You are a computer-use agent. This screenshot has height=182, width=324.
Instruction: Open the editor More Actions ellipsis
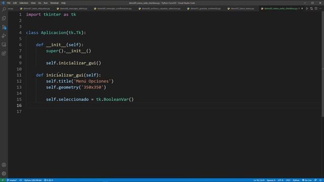click(320, 9)
